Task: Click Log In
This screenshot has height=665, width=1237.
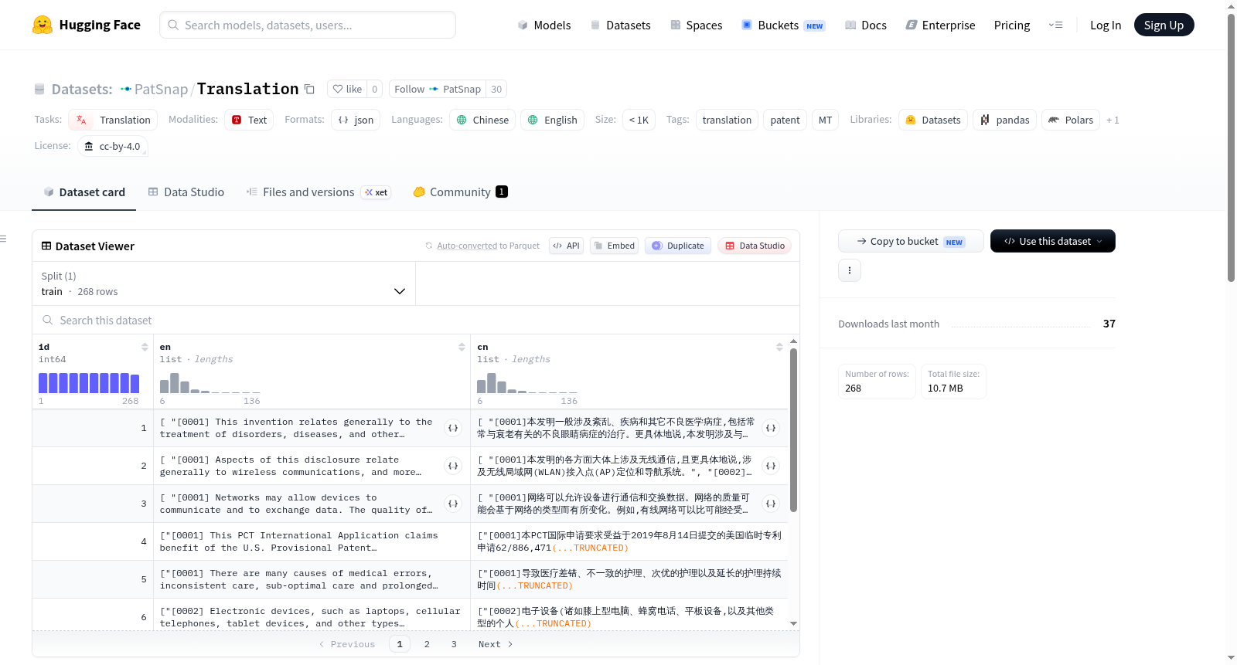Action: click(x=1106, y=25)
